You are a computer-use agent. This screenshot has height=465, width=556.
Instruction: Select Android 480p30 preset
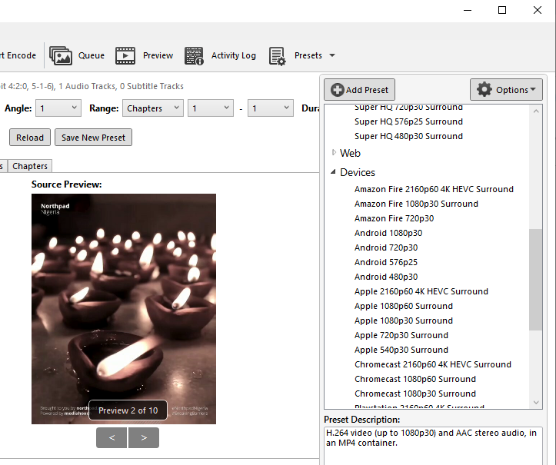click(386, 277)
